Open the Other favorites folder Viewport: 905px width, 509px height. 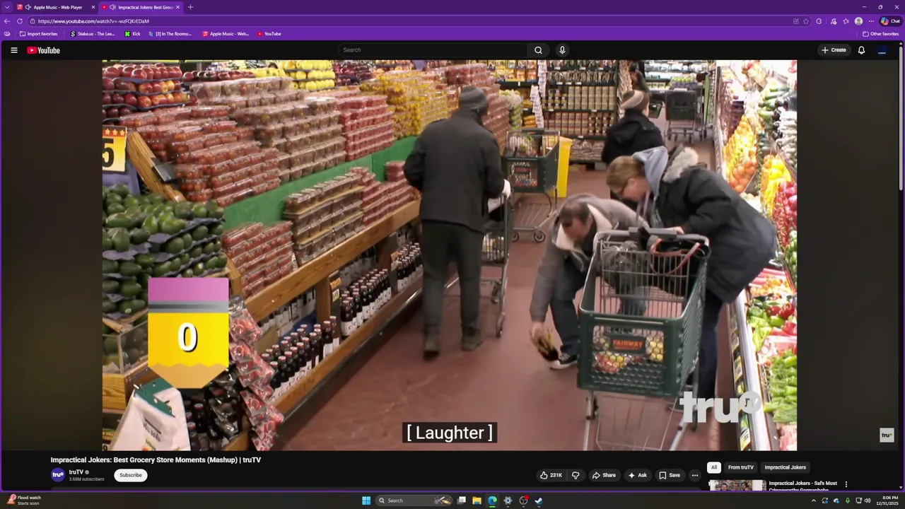[880, 34]
